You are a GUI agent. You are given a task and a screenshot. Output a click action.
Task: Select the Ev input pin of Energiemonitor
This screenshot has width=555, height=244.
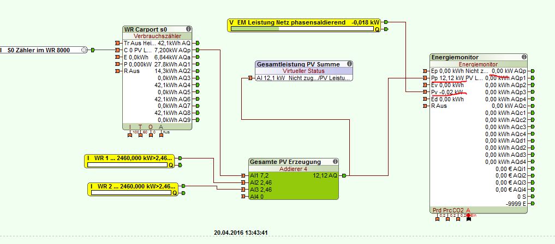point(425,85)
